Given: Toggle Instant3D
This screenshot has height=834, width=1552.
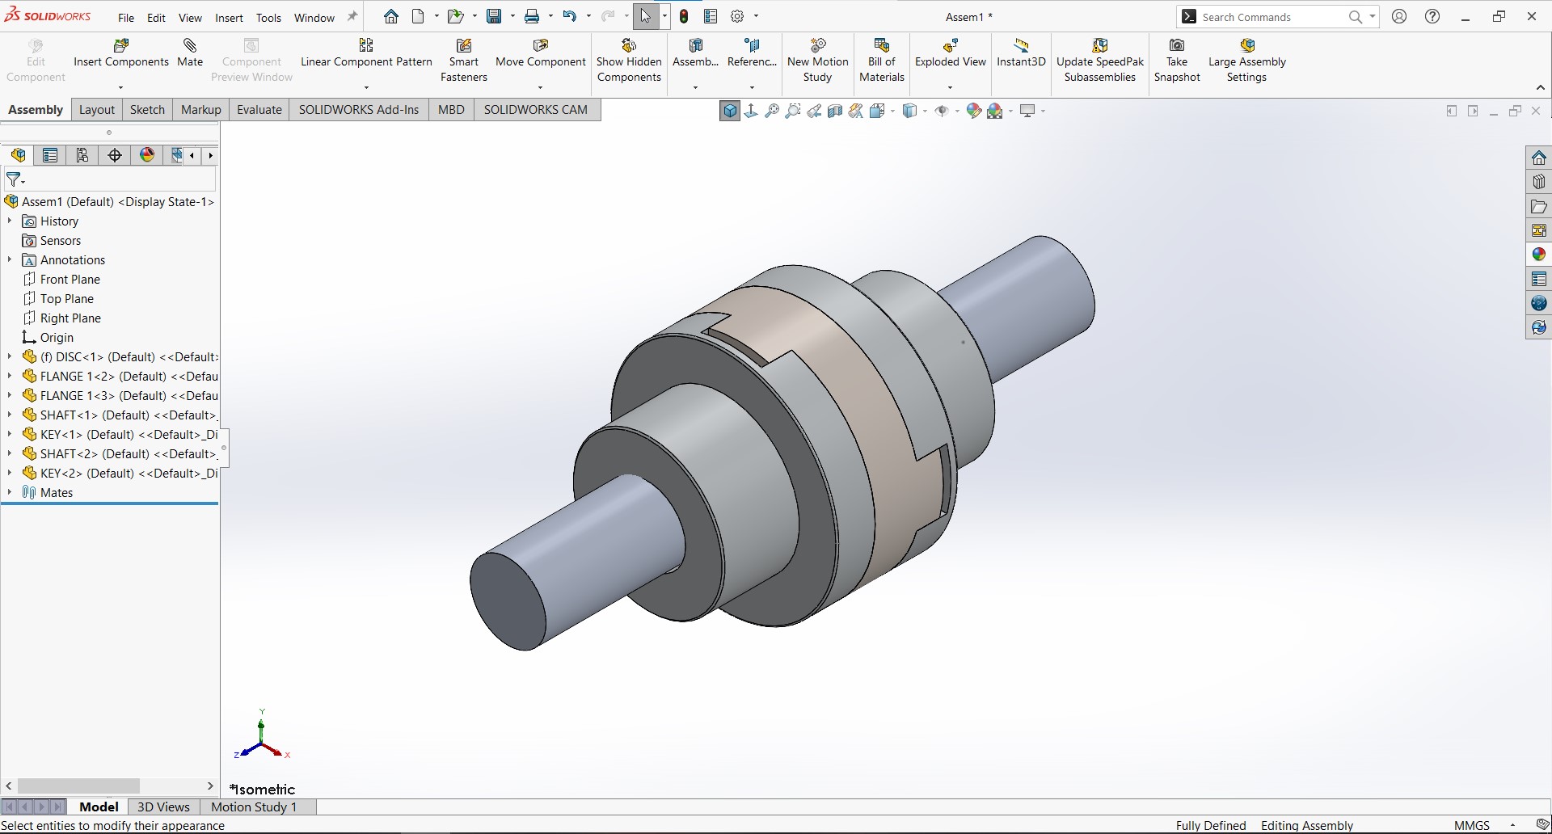Looking at the screenshot, I should coord(1021,53).
